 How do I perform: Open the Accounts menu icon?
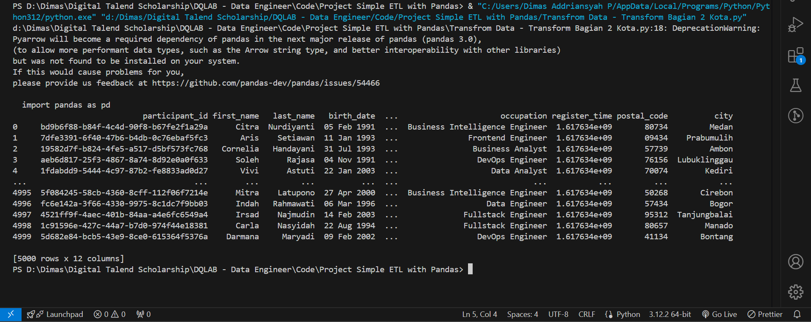(795, 262)
